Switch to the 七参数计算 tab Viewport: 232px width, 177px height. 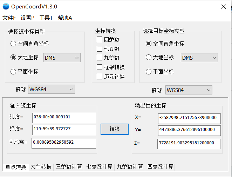click(x=99, y=166)
